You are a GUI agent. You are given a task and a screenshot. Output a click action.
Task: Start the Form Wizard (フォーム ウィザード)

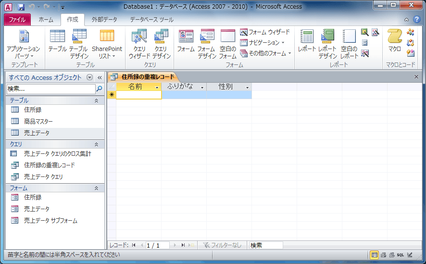(265, 32)
